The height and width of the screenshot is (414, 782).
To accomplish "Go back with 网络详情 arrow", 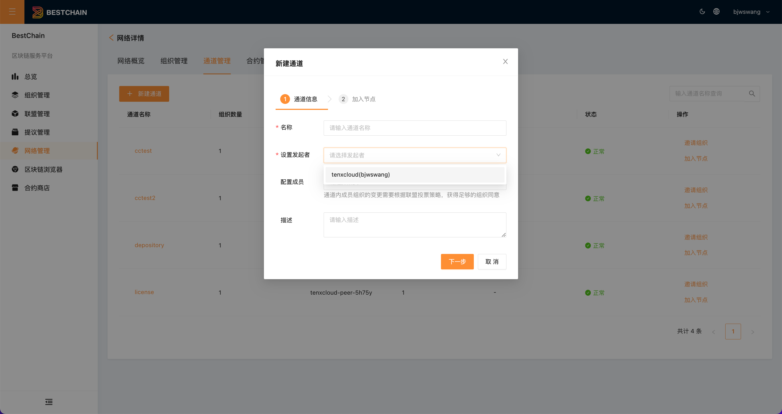I will click(x=111, y=38).
